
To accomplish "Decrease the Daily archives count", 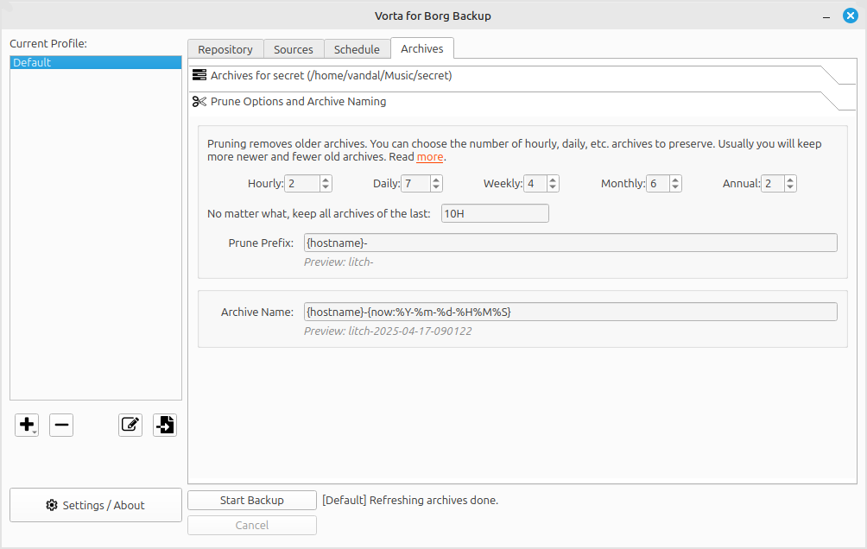I will (436, 187).
